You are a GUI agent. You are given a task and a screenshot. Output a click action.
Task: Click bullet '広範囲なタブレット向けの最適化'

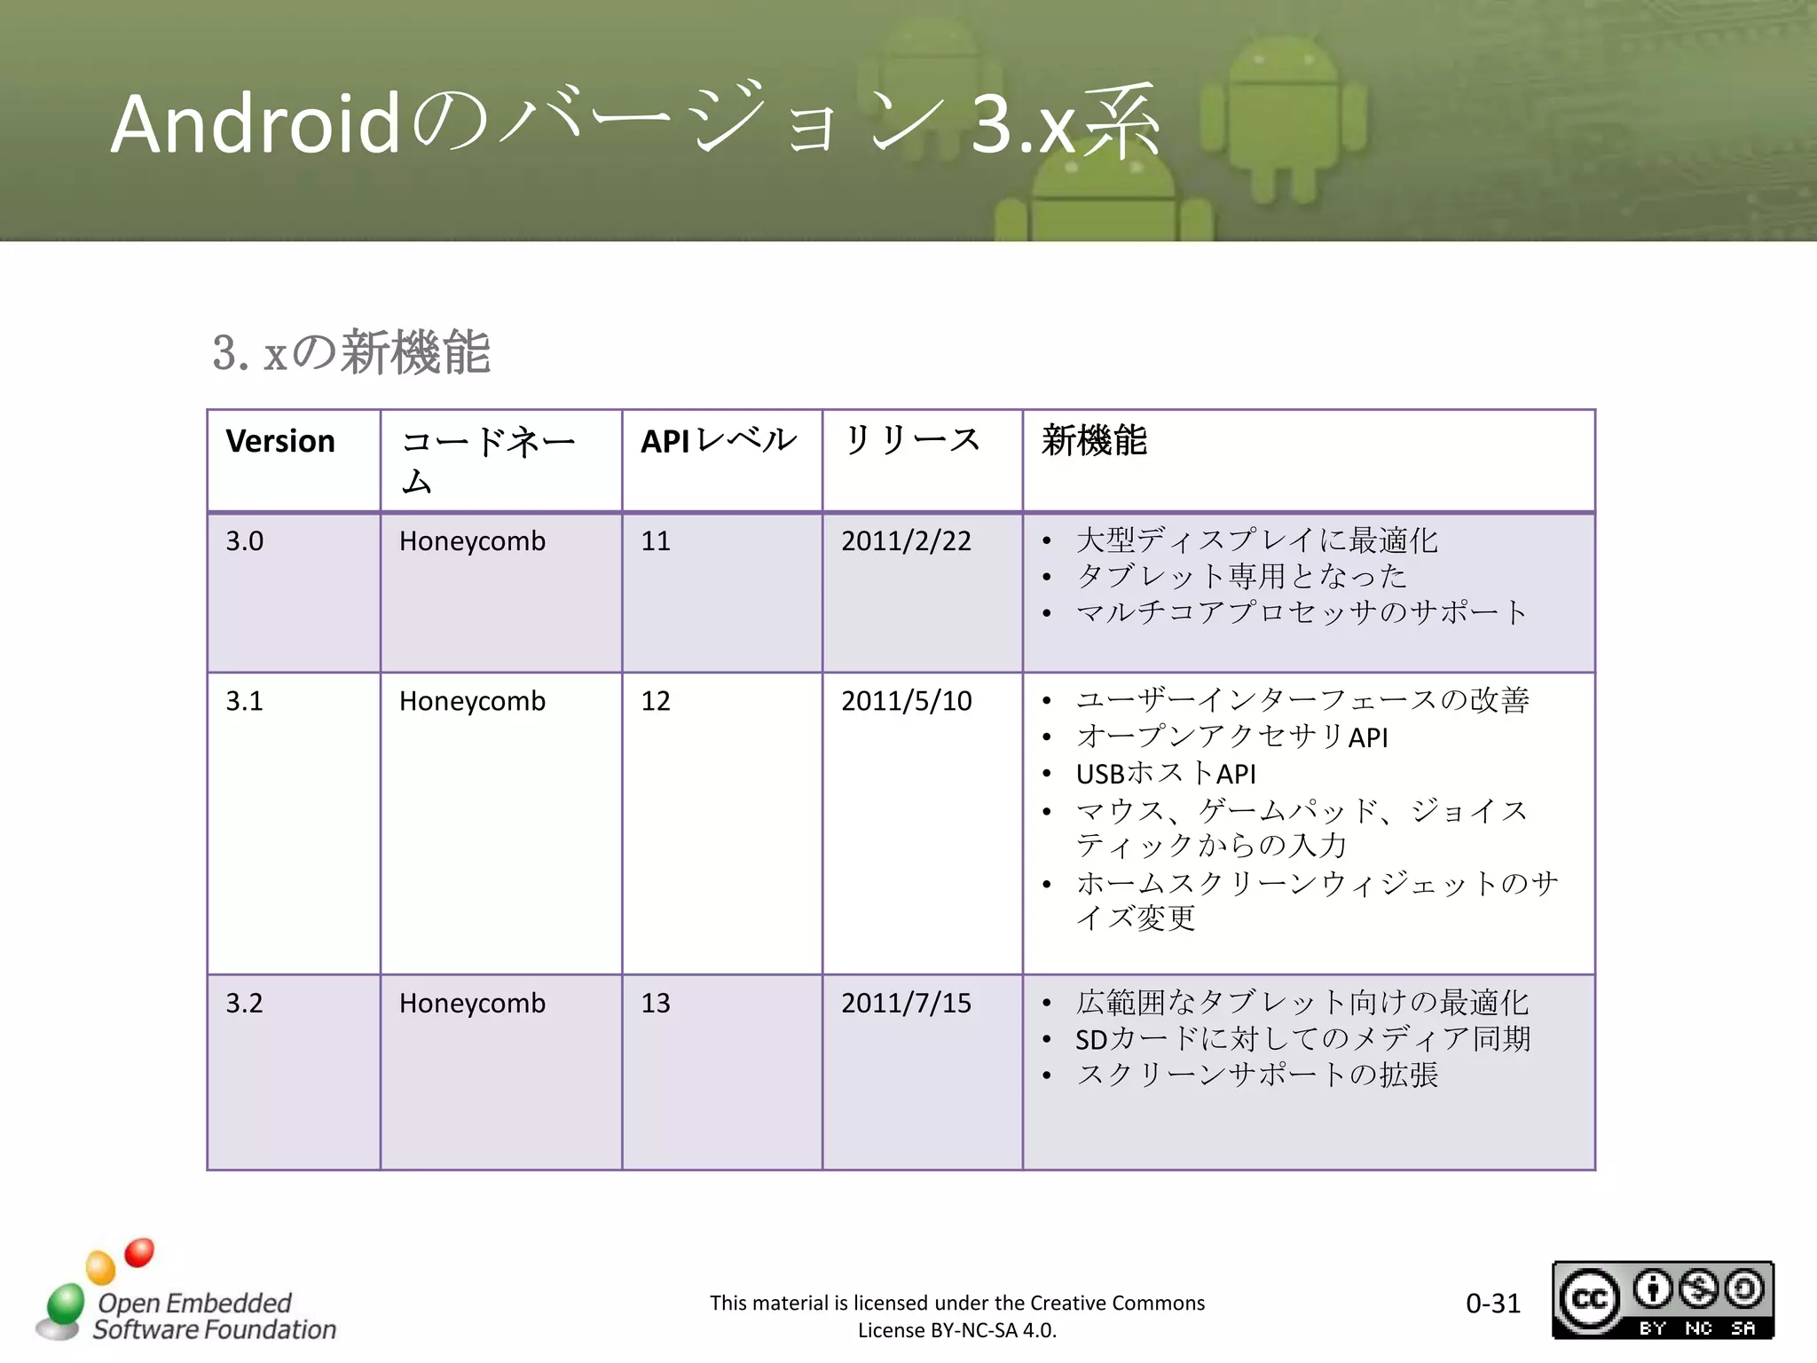(1302, 1002)
